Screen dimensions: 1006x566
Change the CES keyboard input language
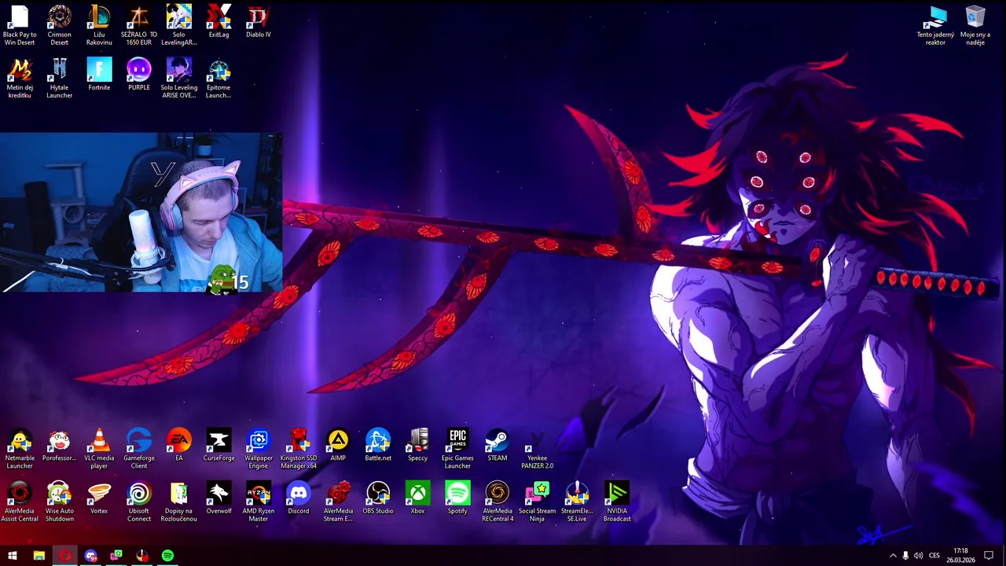coord(934,556)
